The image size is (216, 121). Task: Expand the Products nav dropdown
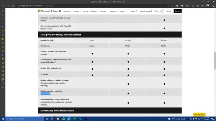click(x=77, y=11)
